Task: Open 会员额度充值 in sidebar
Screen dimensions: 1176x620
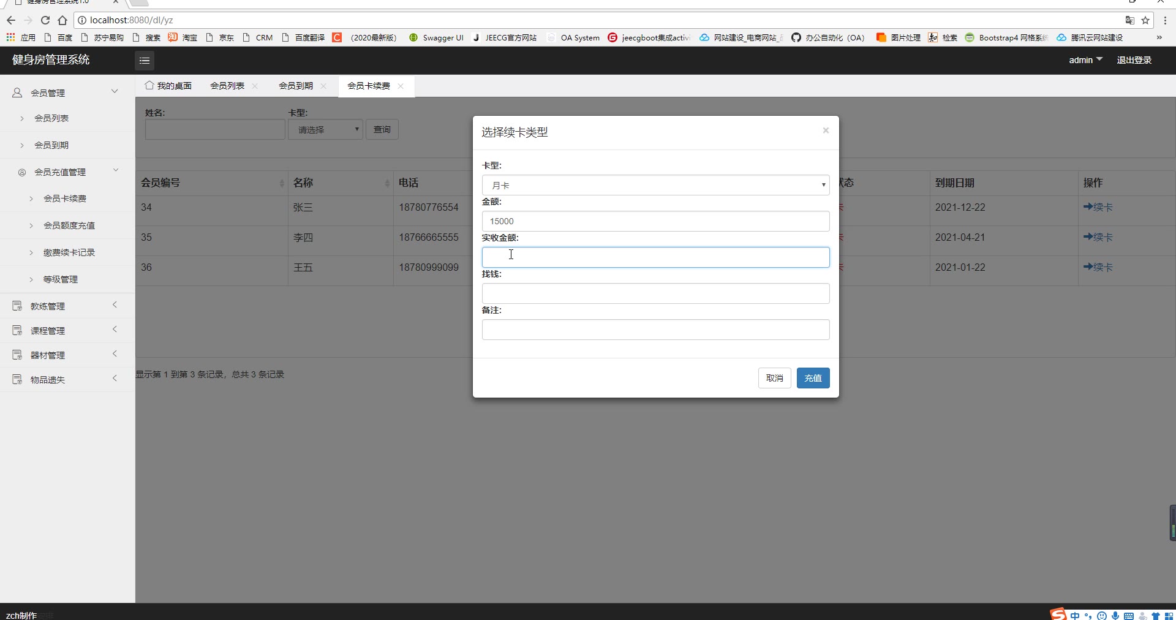Action: 69,225
